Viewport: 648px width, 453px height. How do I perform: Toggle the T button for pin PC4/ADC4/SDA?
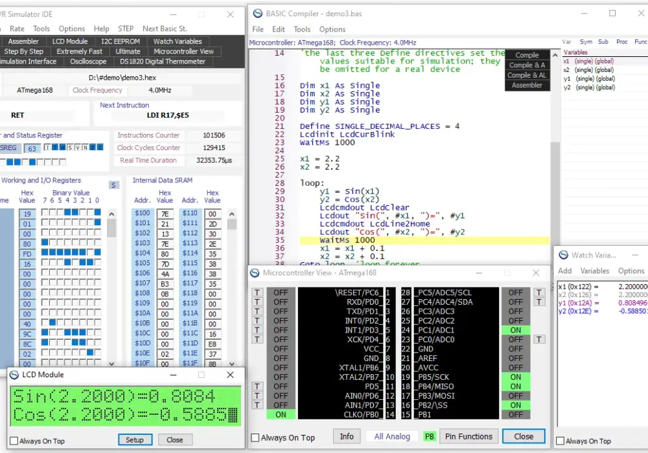tap(539, 302)
